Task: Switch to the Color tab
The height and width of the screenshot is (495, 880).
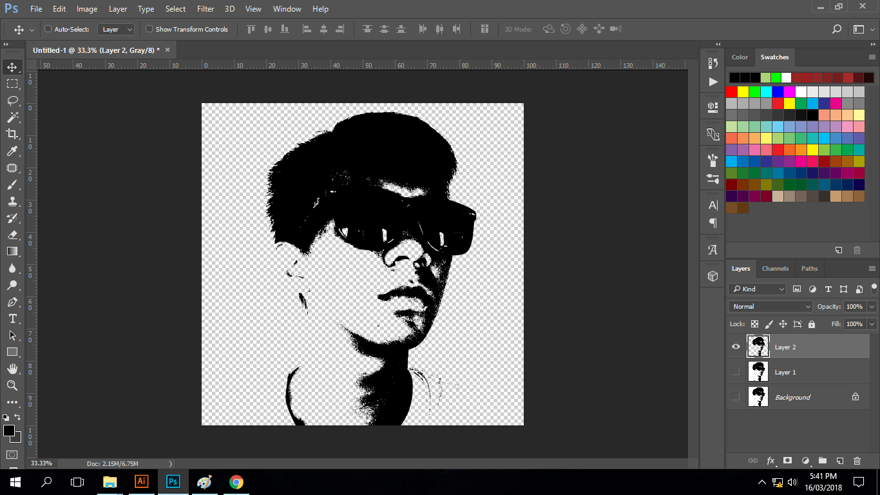Action: 740,57
